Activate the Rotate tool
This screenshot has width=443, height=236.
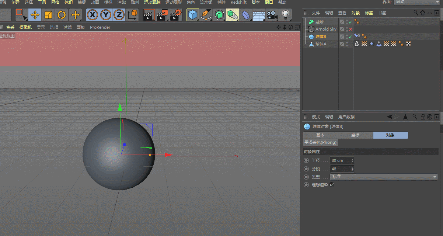(x=62, y=15)
